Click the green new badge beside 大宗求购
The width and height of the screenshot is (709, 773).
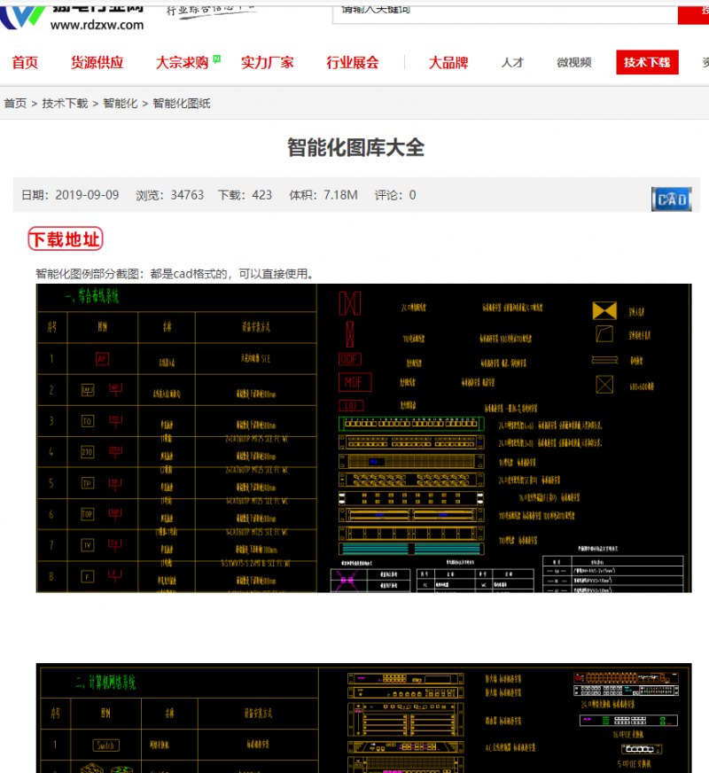[217, 60]
